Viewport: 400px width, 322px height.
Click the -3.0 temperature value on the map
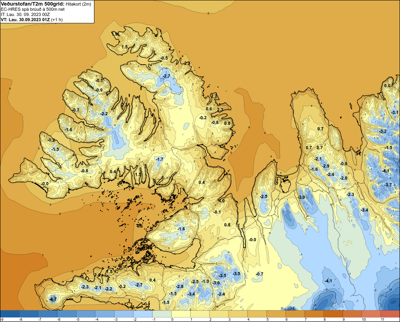216,283
